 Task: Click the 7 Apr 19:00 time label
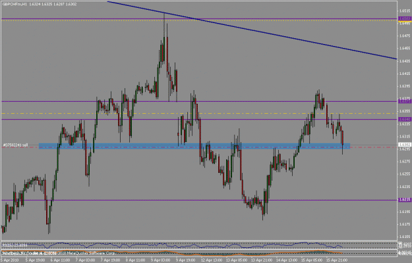(x=110, y=260)
